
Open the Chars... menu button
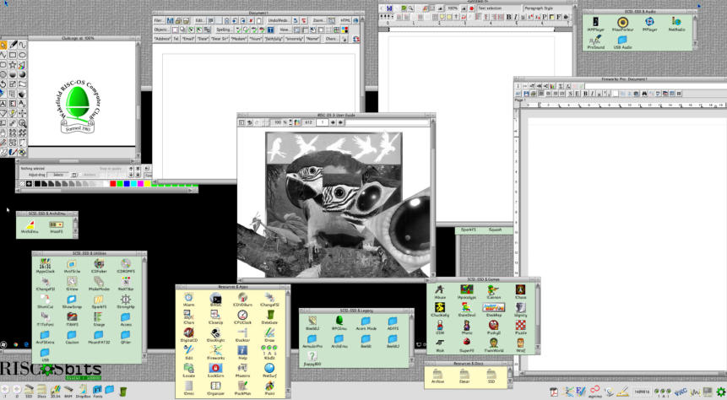[331, 39]
